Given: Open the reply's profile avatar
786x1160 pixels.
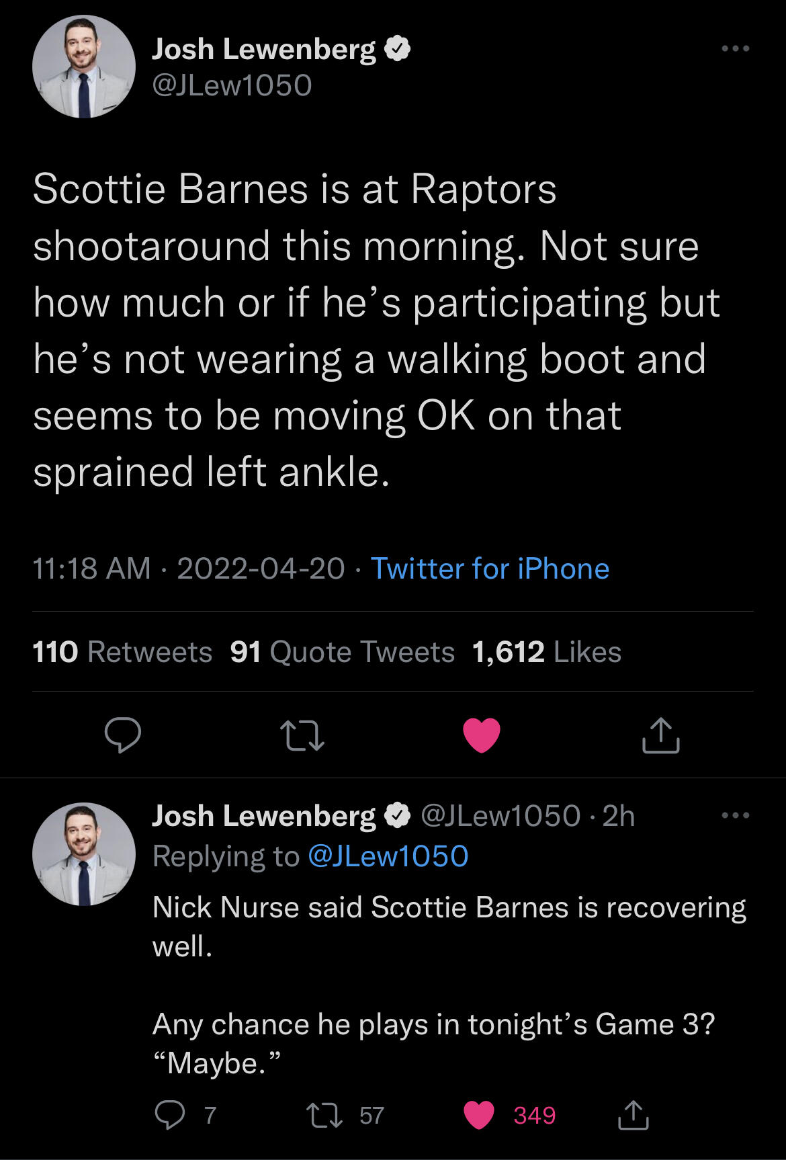Looking at the screenshot, I should pos(84,854).
